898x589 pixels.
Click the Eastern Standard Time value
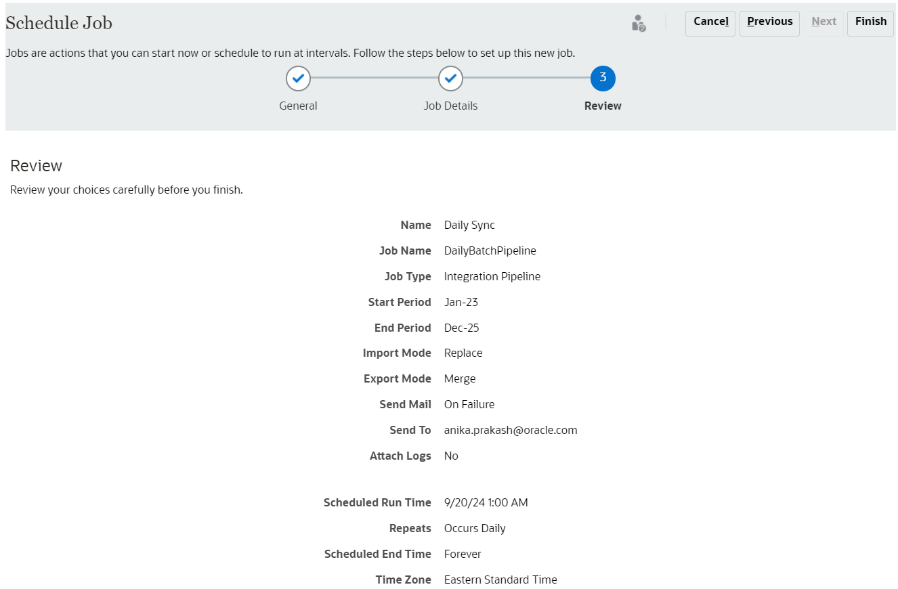coord(500,580)
